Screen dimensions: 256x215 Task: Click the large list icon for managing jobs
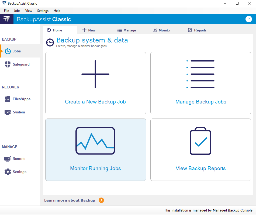click(x=200, y=74)
